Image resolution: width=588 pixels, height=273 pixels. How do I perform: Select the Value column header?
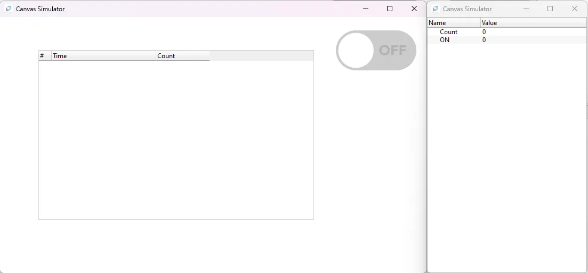point(533,23)
